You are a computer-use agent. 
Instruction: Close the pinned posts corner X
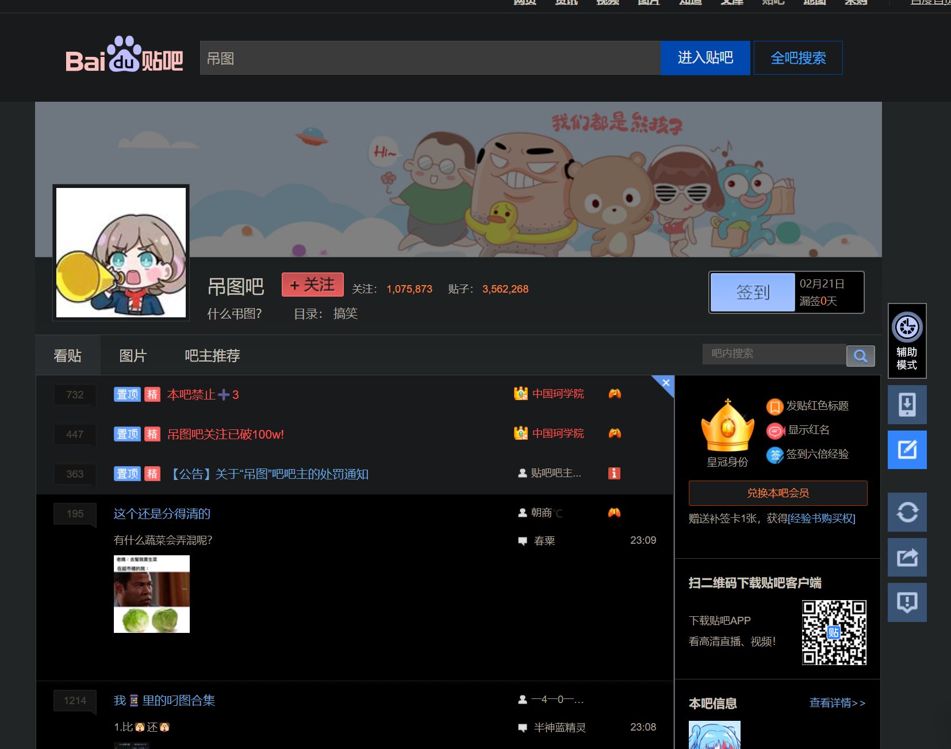pyautogui.click(x=666, y=383)
